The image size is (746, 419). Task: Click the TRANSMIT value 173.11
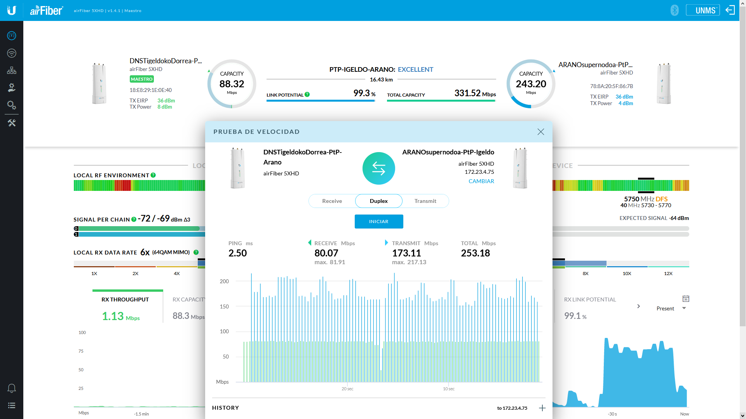click(406, 253)
